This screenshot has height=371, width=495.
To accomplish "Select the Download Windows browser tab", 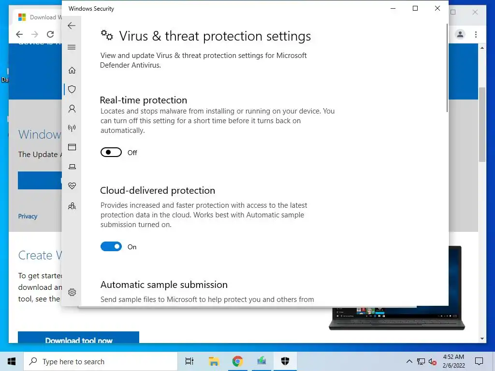I will (38, 17).
